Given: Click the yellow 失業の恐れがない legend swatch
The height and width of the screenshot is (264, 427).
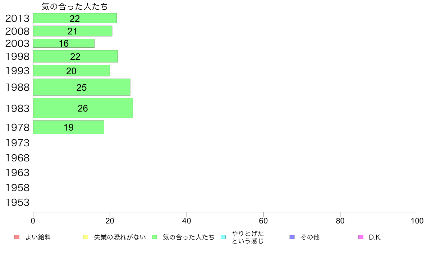Looking at the screenshot, I should tap(86, 237).
